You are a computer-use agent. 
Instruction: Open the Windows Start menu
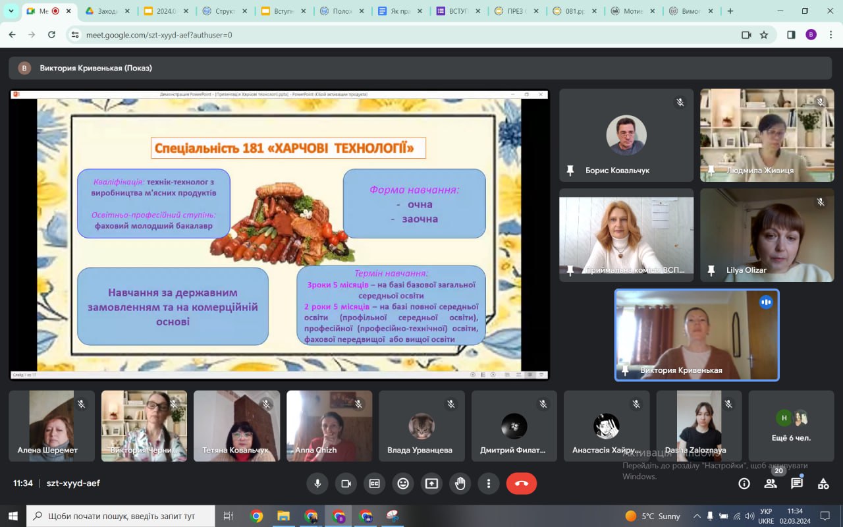point(13,516)
